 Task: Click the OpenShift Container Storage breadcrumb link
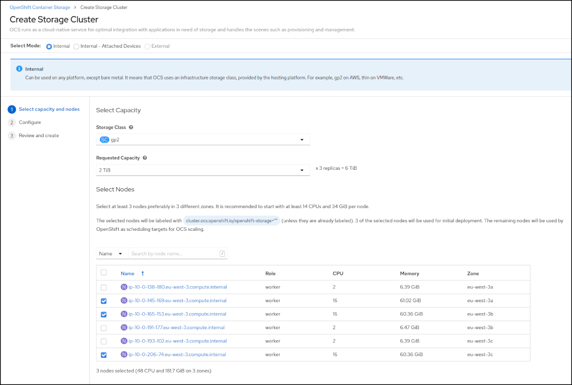click(x=40, y=7)
